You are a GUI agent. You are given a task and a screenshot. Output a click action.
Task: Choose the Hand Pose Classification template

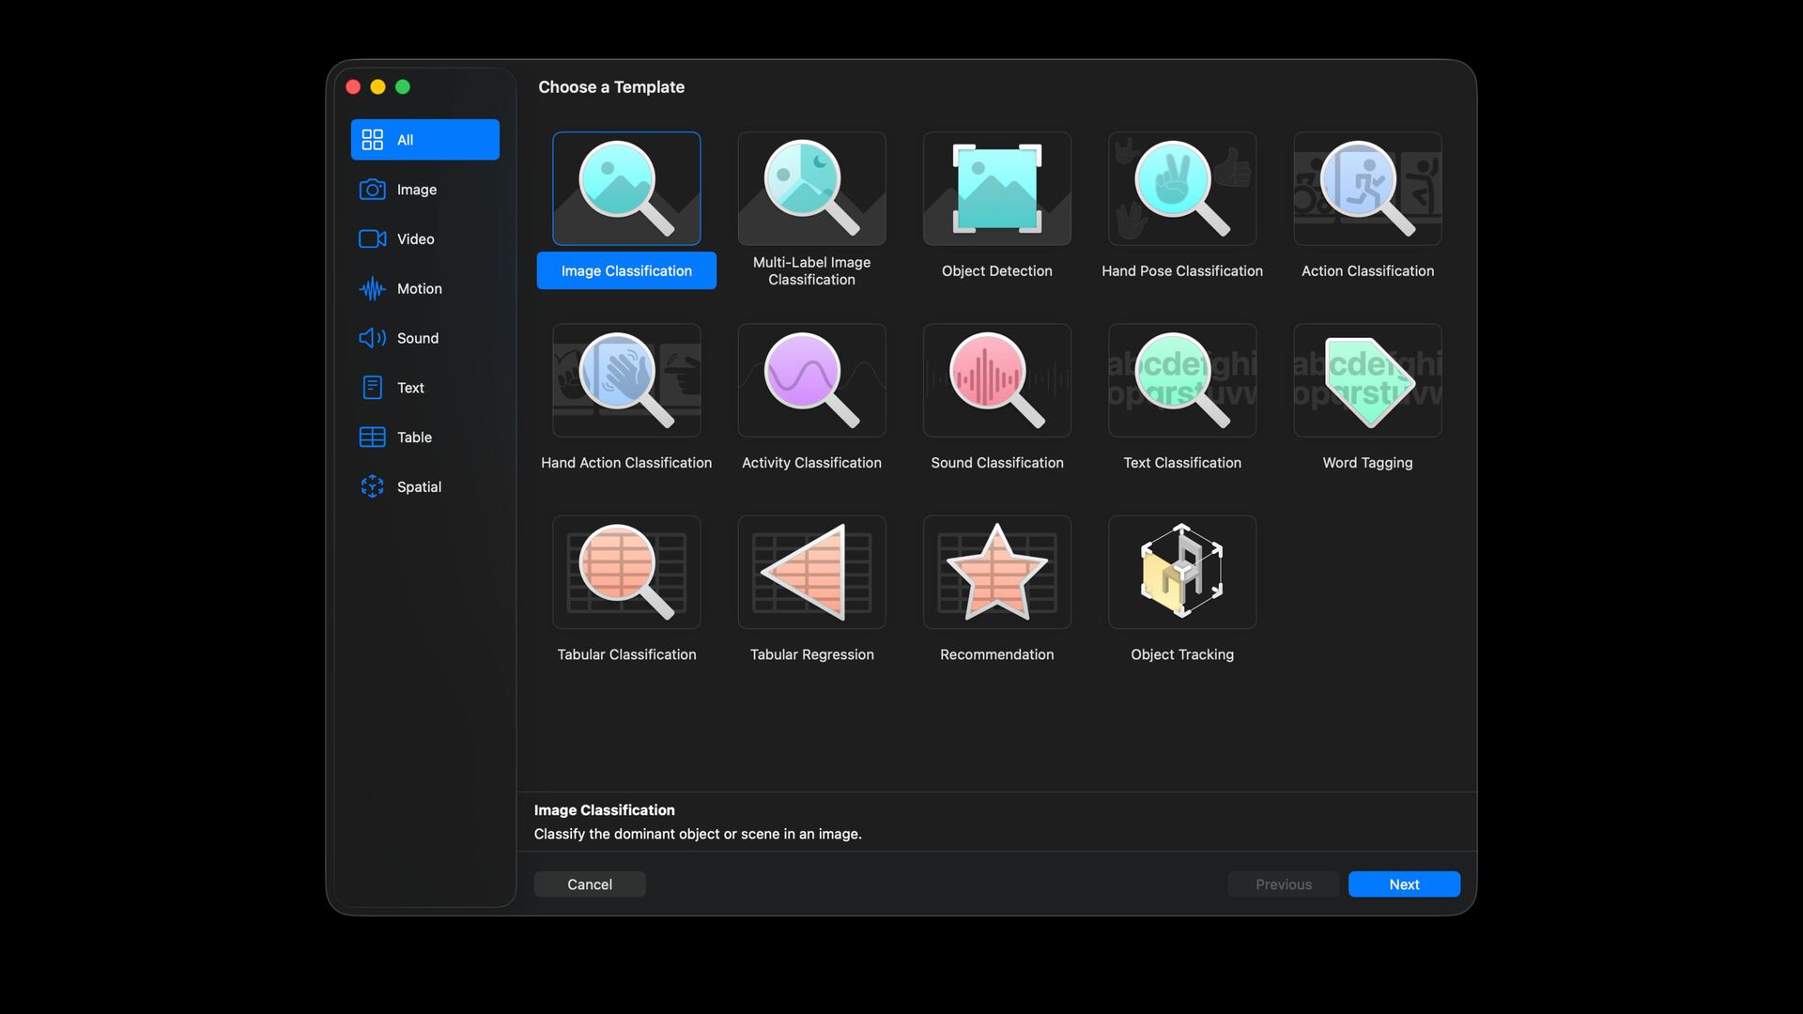[1181, 189]
